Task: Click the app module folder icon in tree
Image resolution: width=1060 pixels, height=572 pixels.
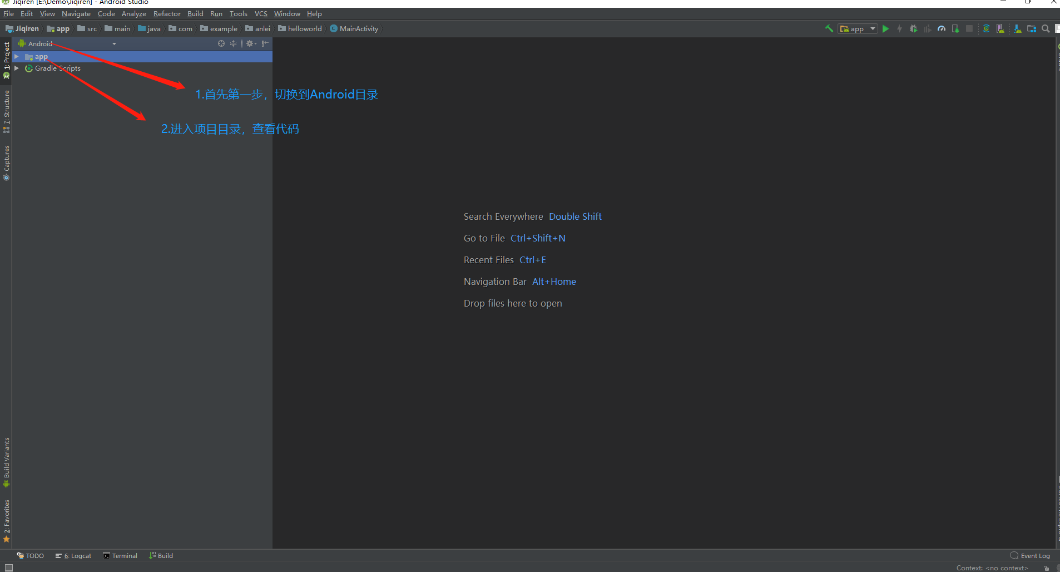Action: click(x=29, y=57)
